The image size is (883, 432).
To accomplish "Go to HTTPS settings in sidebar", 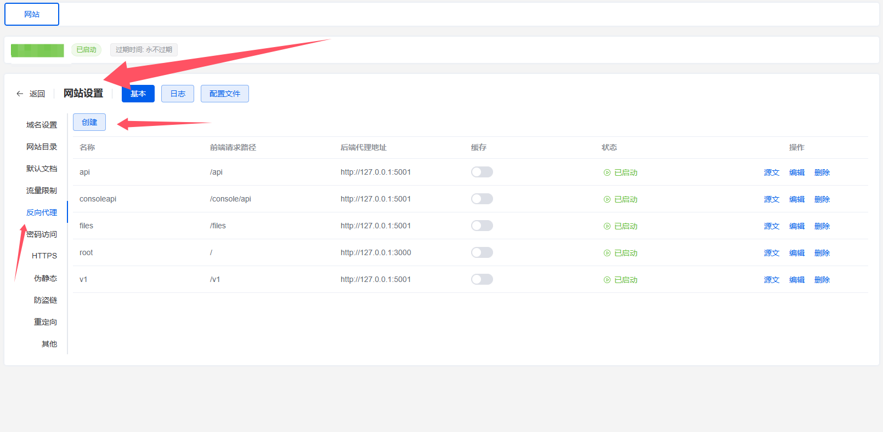I will pos(44,256).
